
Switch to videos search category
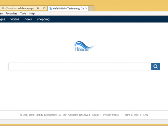point(15,19)
